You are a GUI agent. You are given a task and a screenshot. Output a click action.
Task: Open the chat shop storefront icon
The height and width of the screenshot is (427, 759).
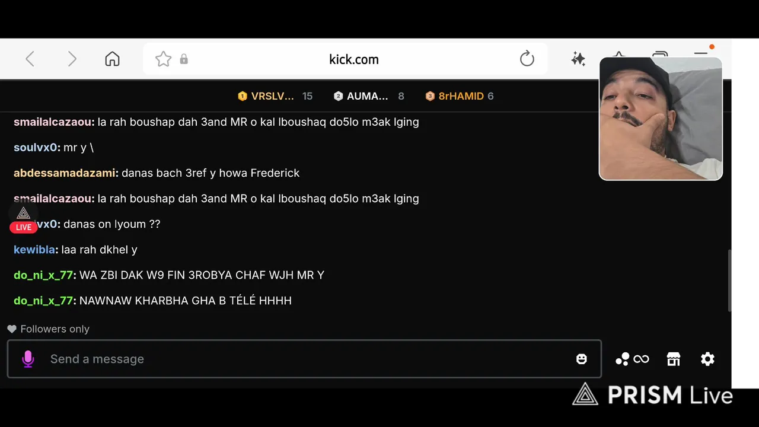674,359
